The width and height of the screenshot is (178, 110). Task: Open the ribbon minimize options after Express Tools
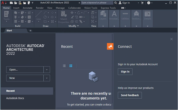coord(123,8)
